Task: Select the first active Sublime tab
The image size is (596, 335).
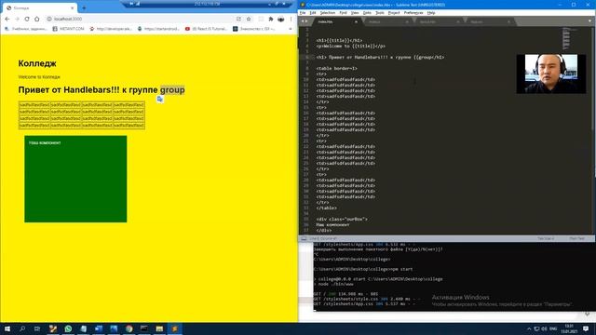Action: [x=337, y=22]
